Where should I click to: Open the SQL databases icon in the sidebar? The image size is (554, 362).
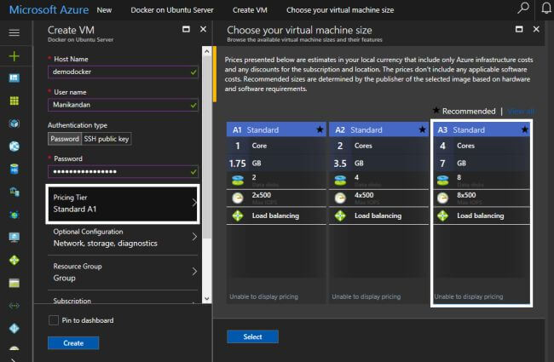tap(14, 169)
